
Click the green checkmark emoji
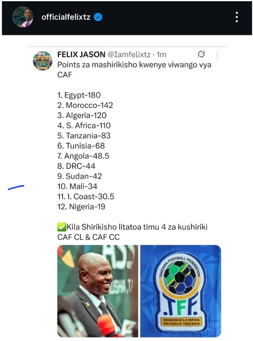click(61, 226)
